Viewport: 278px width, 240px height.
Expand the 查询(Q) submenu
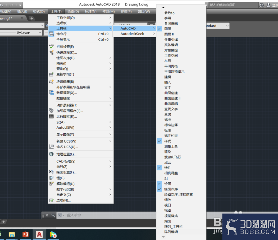coord(81,69)
